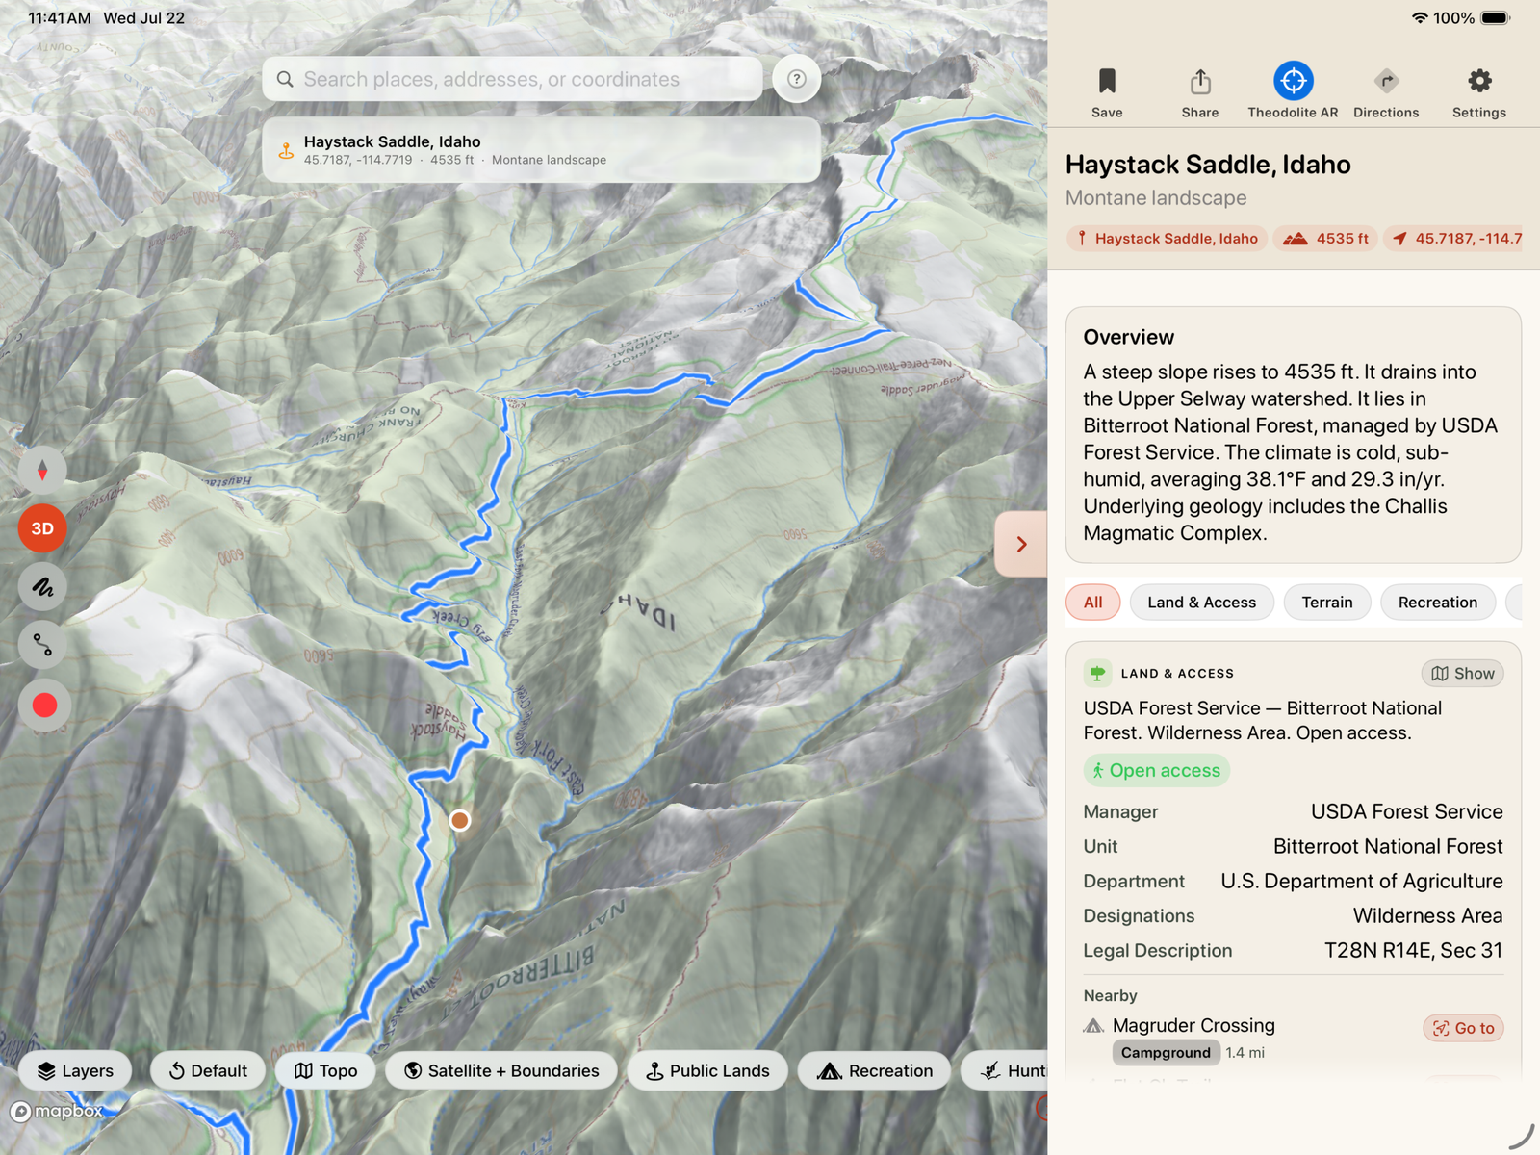
Task: Tap the Magruder Crossing nearby row
Action: click(x=1293, y=1038)
